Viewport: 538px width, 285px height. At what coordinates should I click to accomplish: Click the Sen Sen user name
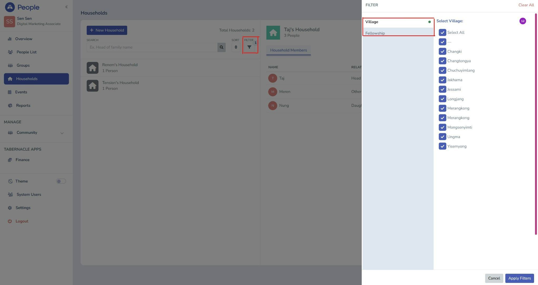coord(24,18)
